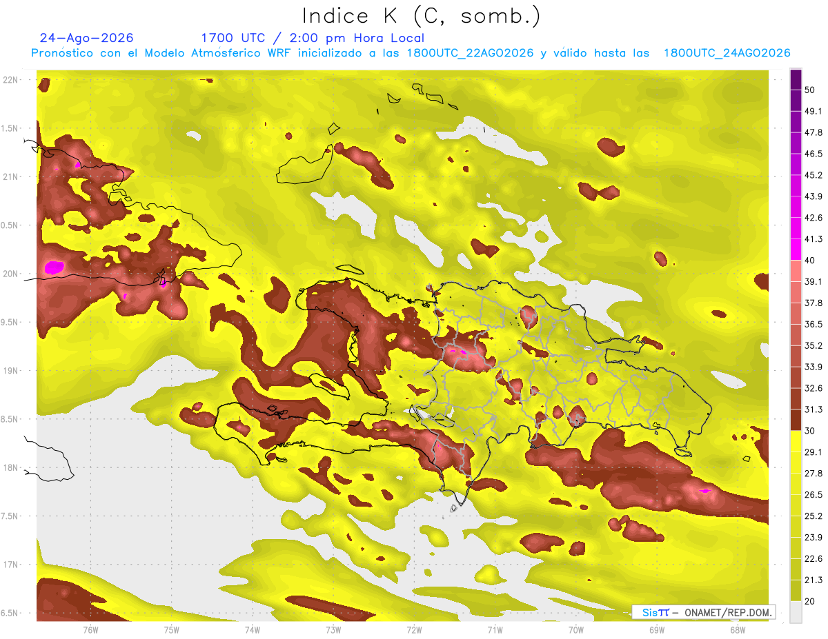This screenshot has height=639, width=828.
Task: Click the legend value "31.3"
Action: coord(813,409)
